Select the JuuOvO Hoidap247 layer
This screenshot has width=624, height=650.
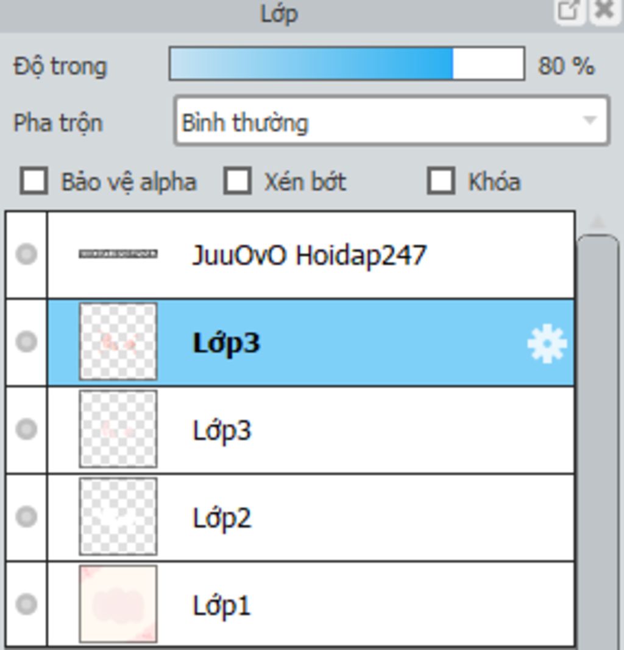tap(311, 255)
